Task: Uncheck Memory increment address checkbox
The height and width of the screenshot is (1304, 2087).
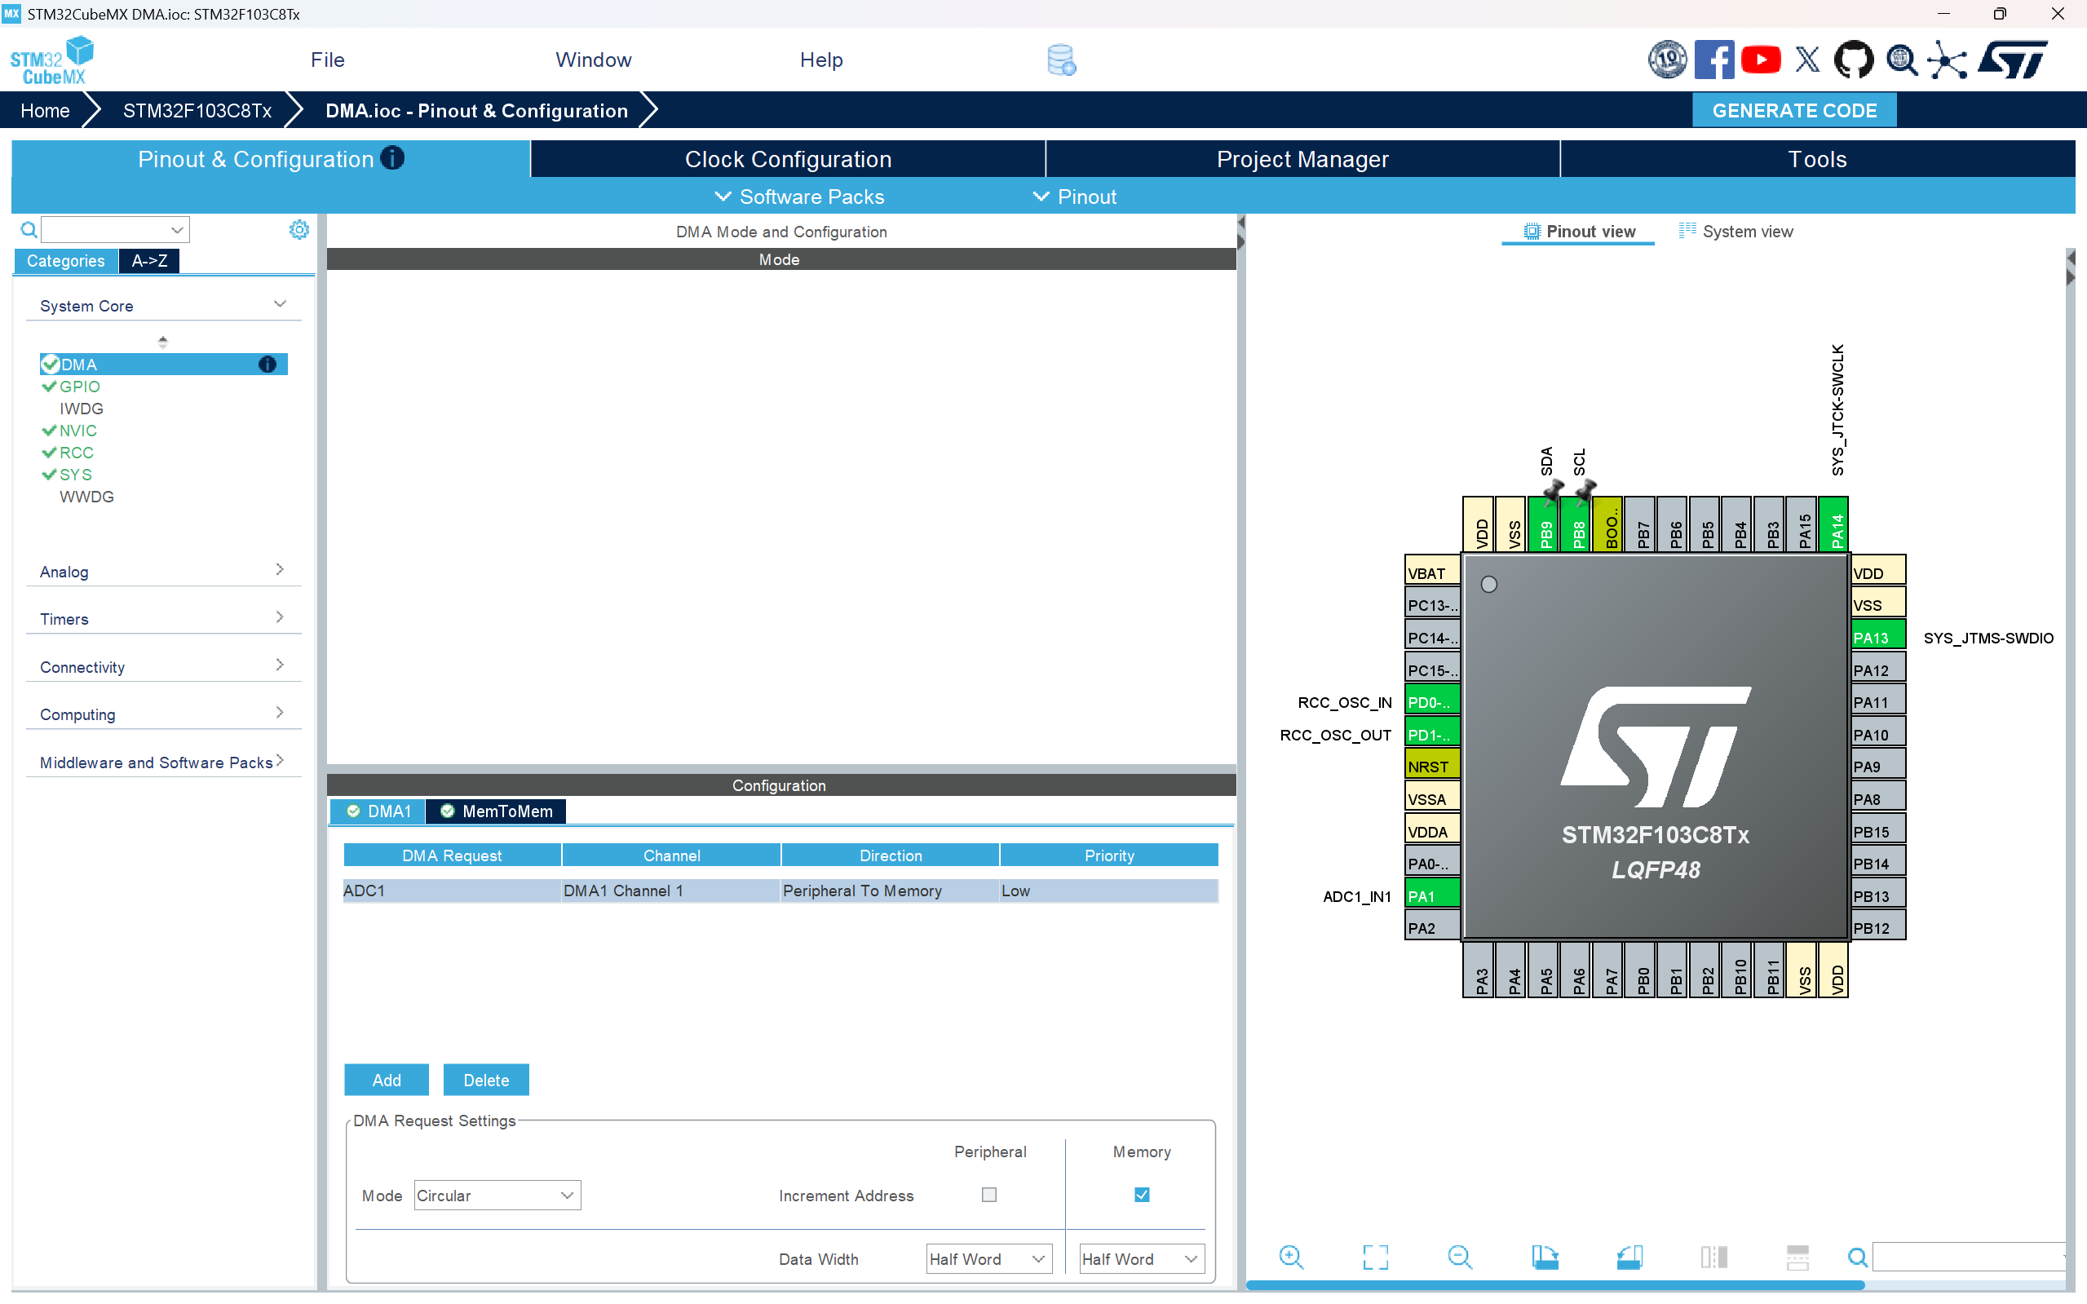Action: (x=1142, y=1195)
